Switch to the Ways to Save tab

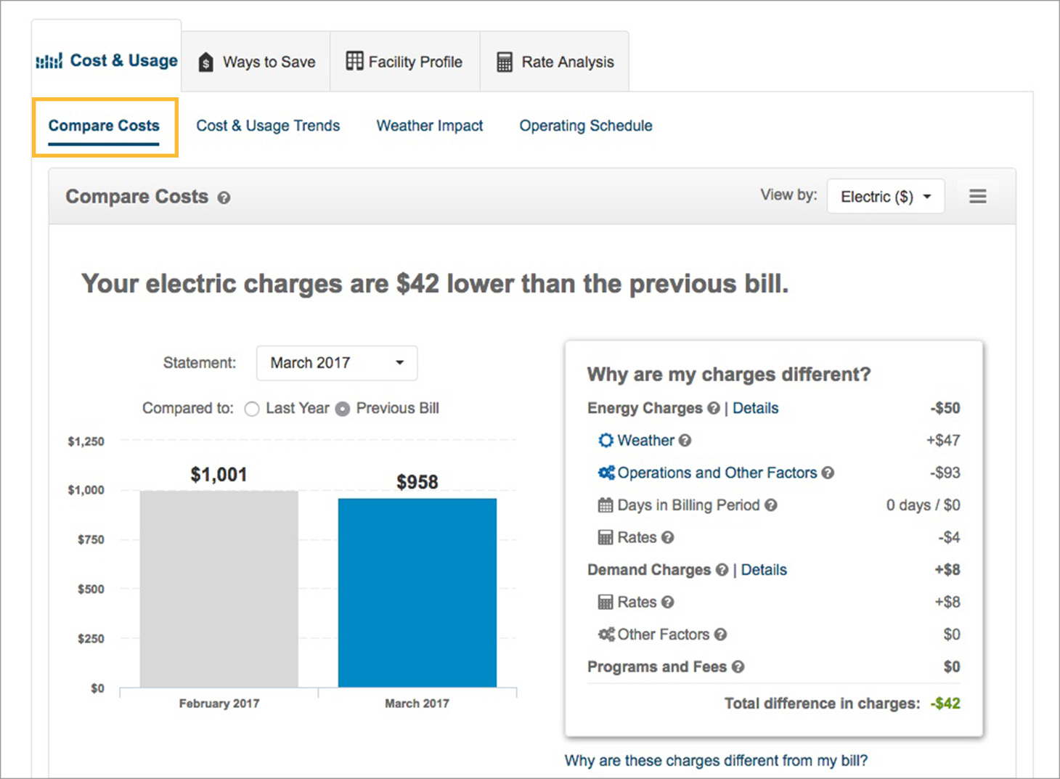tap(256, 62)
